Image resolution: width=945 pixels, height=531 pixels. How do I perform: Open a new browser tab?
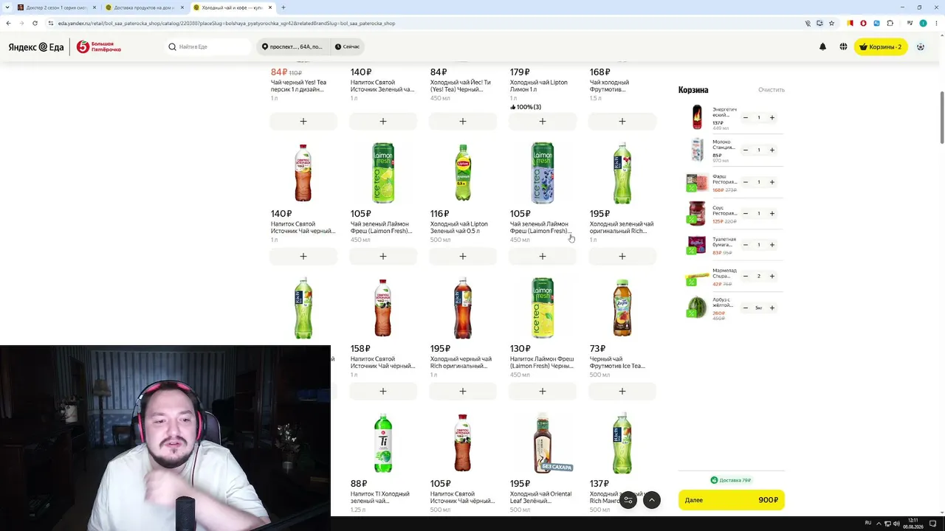pyautogui.click(x=283, y=7)
